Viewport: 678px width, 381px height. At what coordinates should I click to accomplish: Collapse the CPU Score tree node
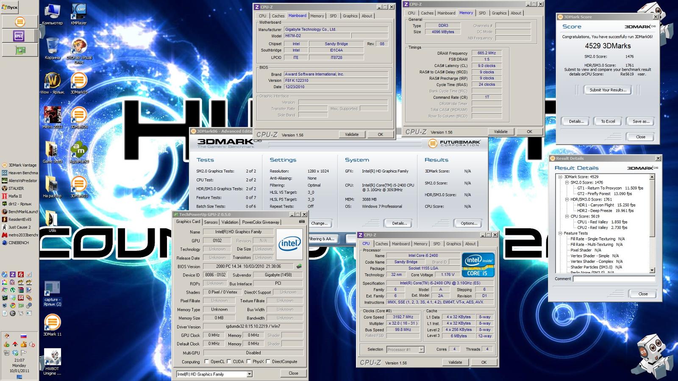[567, 216]
